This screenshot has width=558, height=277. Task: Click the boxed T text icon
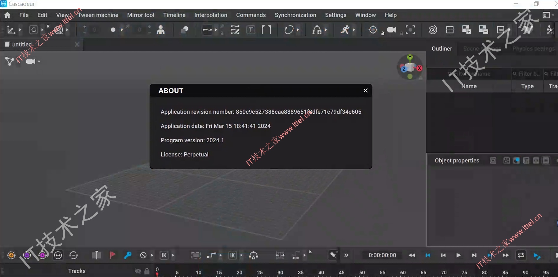[x=251, y=30]
